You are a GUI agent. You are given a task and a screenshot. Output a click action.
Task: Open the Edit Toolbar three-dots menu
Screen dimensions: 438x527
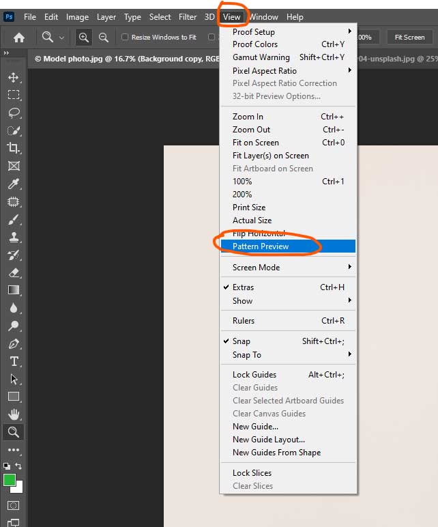click(x=14, y=450)
